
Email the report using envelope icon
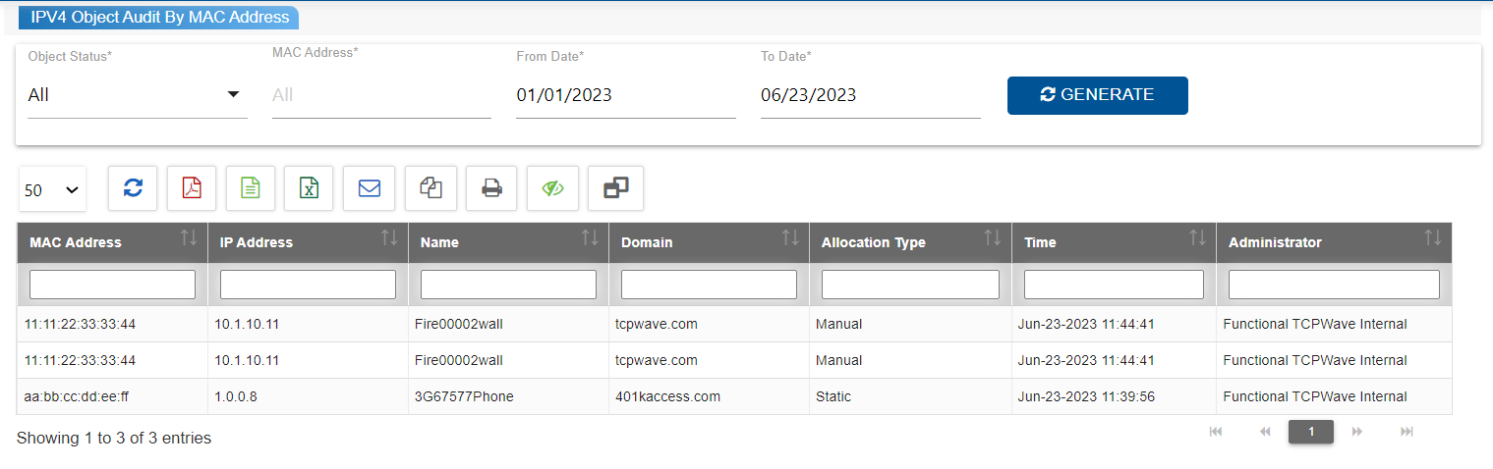[369, 188]
